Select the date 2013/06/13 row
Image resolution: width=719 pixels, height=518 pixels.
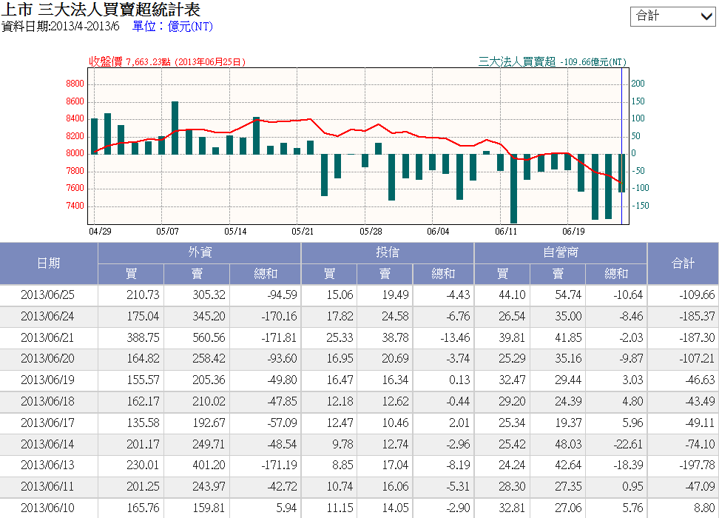[359, 465]
